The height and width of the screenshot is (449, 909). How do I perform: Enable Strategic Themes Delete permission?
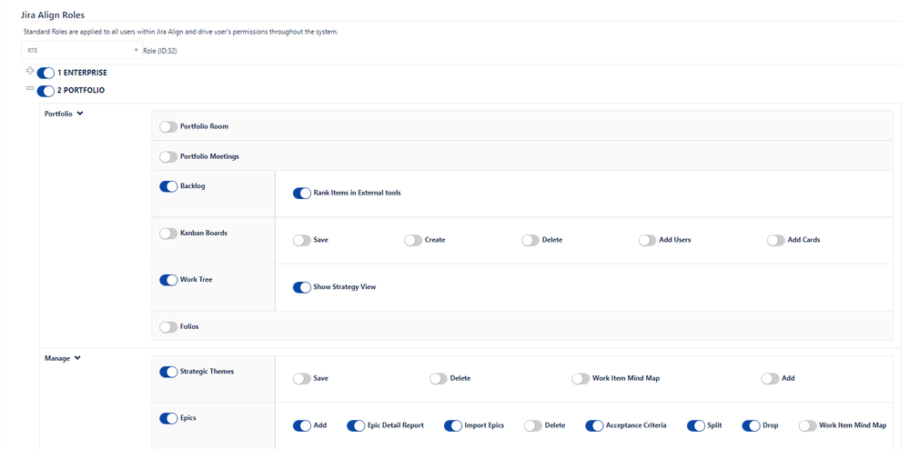click(439, 379)
